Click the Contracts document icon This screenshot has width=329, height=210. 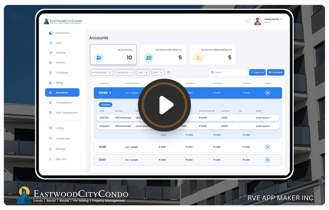(50, 72)
